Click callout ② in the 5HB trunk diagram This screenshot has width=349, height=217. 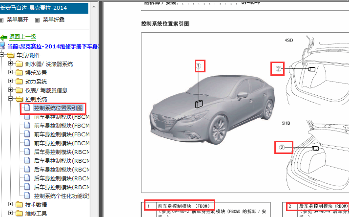tap(282, 147)
